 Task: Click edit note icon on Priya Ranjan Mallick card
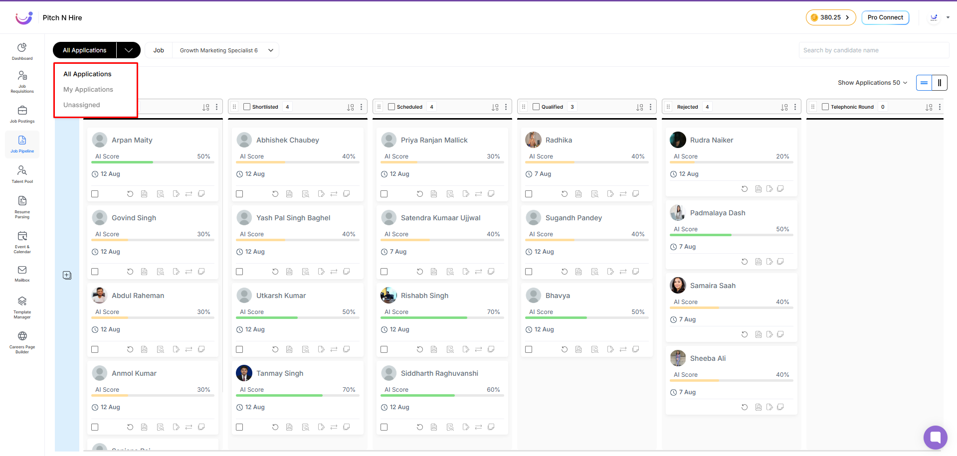pyautogui.click(x=466, y=194)
